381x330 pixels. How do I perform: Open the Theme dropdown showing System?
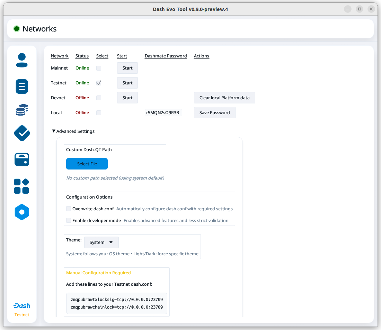coord(101,242)
